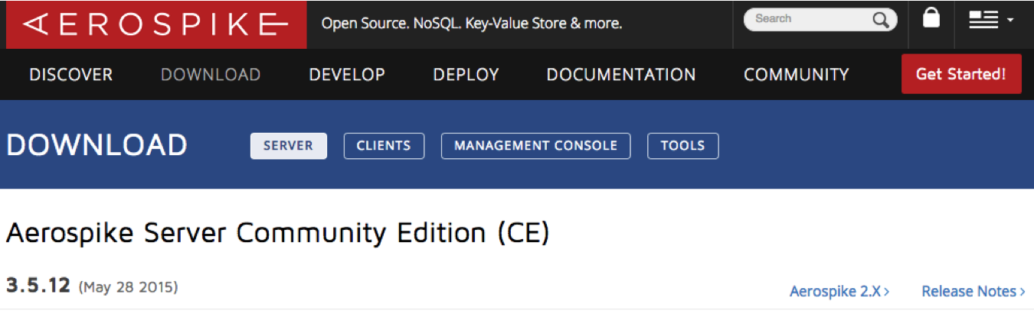The width and height of the screenshot is (1034, 314).
Task: Open the DEVELOP menu
Action: click(x=347, y=75)
